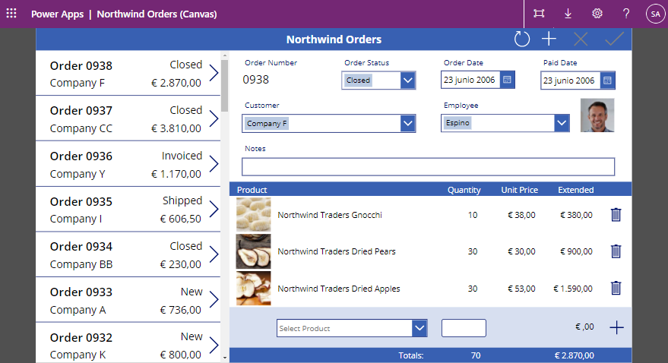Click 'Northwind Traders Gnocchi' product name
This screenshot has height=363, width=668.
click(x=330, y=215)
